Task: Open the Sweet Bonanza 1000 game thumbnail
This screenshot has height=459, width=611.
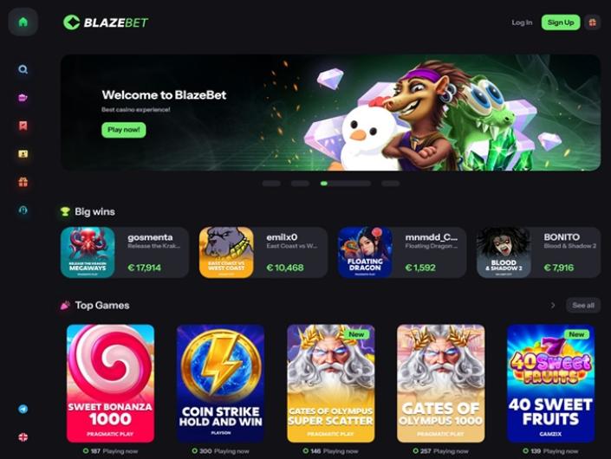Action: (110, 384)
